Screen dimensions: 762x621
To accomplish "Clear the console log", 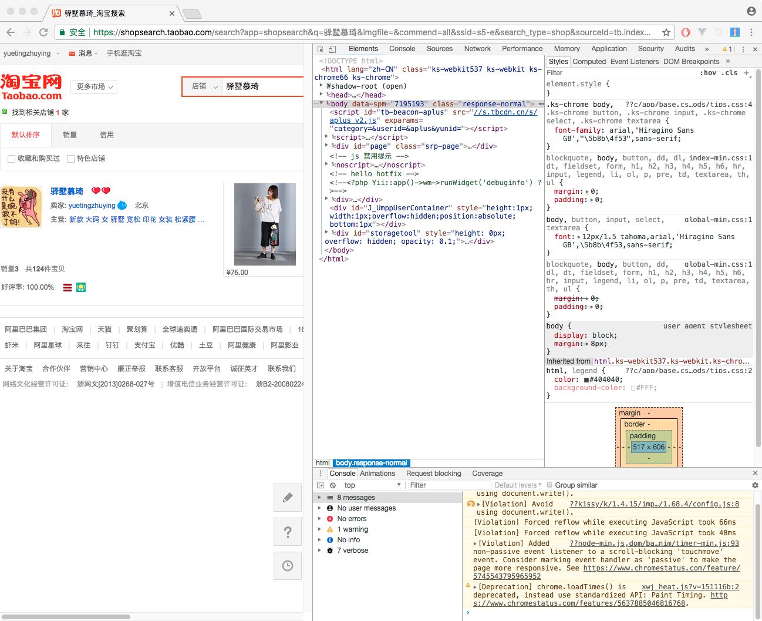I will click(333, 485).
